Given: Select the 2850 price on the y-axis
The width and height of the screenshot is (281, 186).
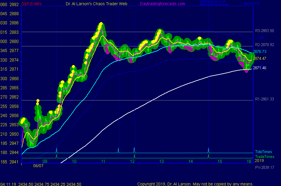Looking at the screenshot, I should point(14,134).
